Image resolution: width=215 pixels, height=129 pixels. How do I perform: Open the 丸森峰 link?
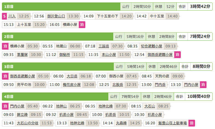coord(121,123)
